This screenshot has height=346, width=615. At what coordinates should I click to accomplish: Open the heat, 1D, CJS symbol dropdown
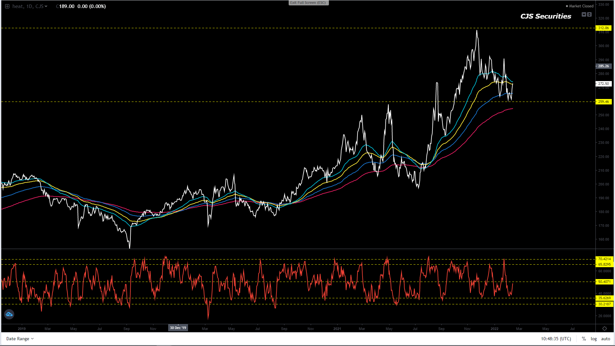(30, 6)
